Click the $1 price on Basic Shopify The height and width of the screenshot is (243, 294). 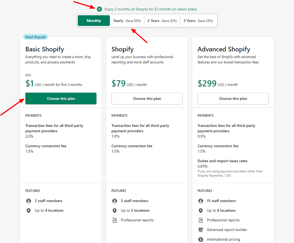click(30, 83)
